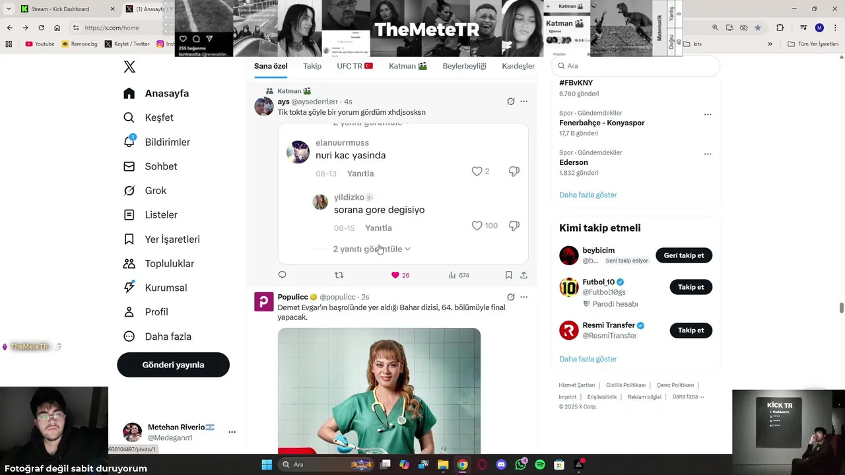Viewport: 845px width, 475px height.
Task: Click the Yer İşaretleri bookmark icon in sidebar
Action: click(x=129, y=239)
